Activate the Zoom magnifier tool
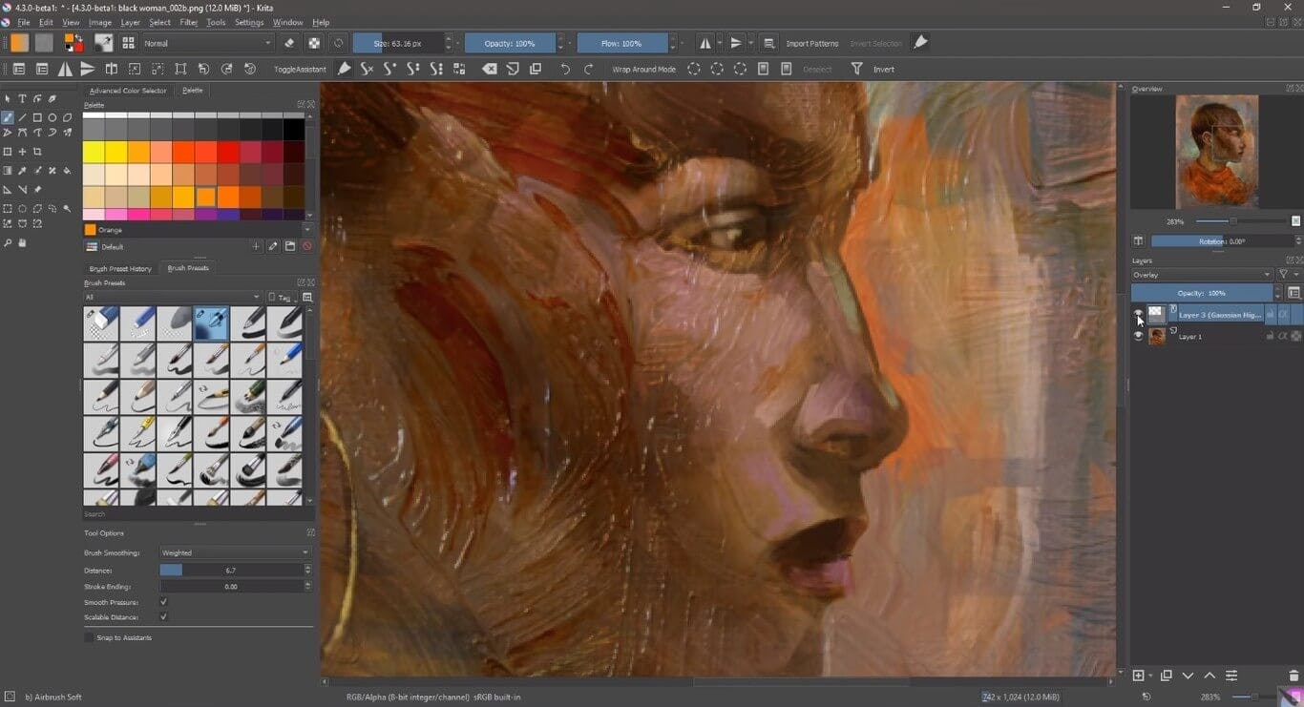The image size is (1304, 707). pyautogui.click(x=8, y=243)
